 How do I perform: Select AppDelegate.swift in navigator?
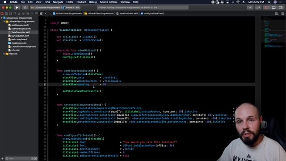point(20,25)
